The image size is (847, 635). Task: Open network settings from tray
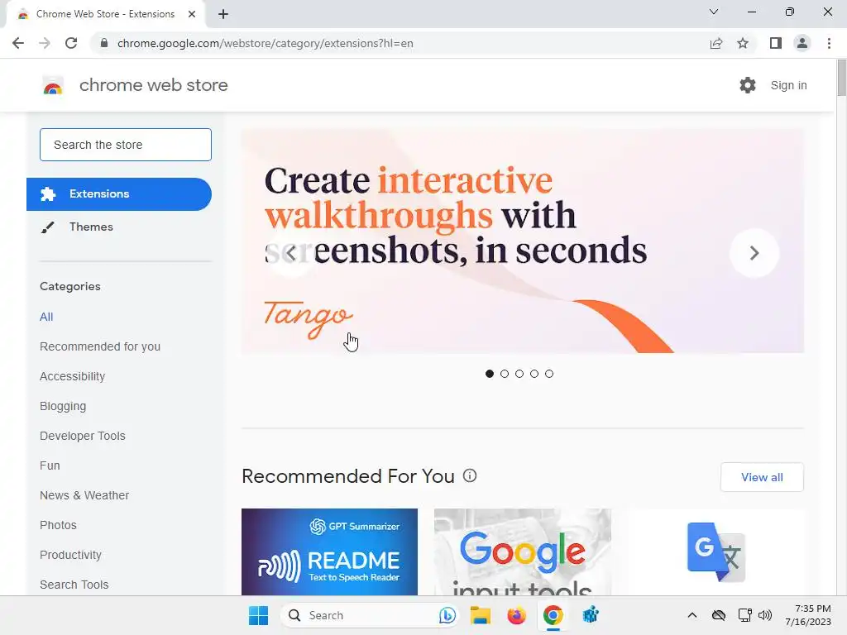click(745, 615)
